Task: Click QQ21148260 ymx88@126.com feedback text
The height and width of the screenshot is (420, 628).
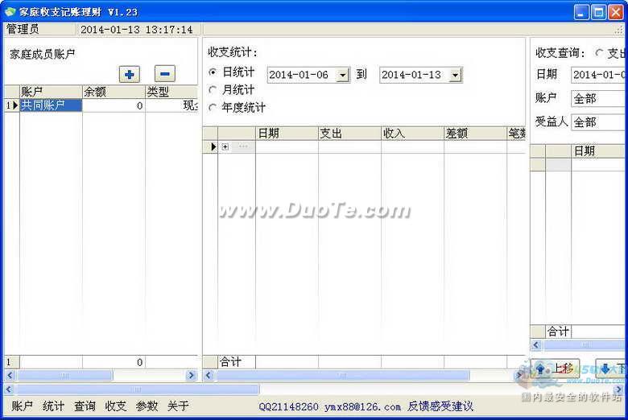Action: click(x=366, y=407)
